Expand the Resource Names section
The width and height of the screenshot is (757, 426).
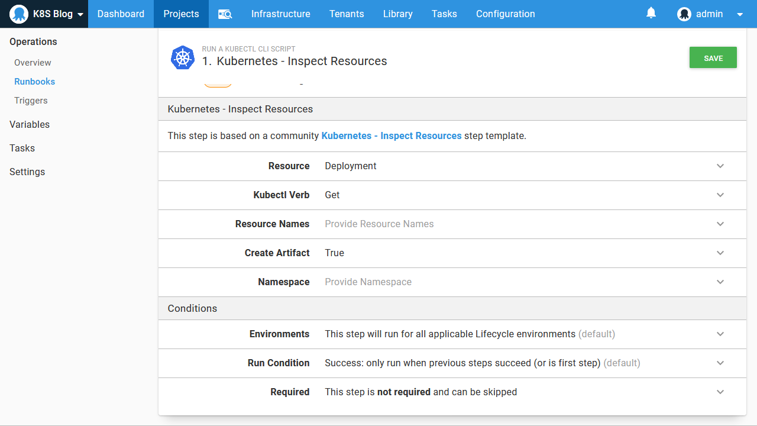tap(720, 224)
